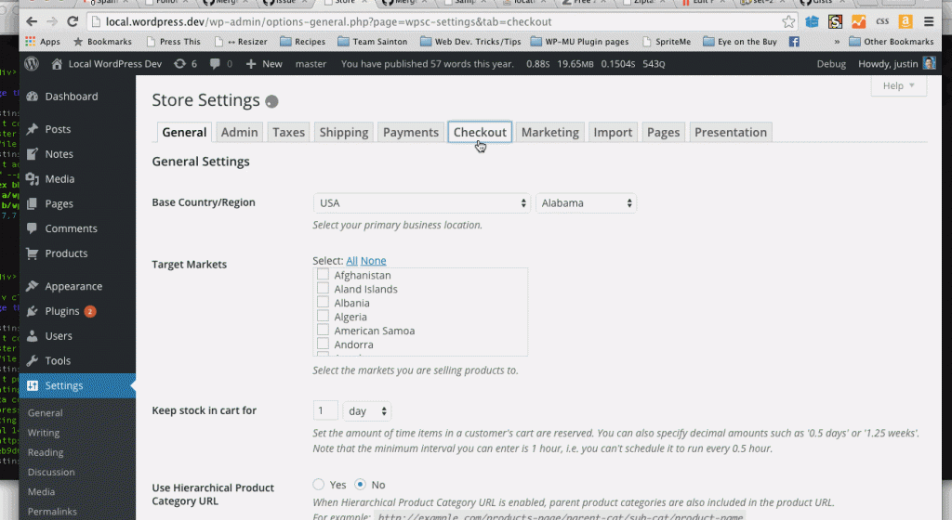Open the USA base country dropdown

tap(421, 203)
